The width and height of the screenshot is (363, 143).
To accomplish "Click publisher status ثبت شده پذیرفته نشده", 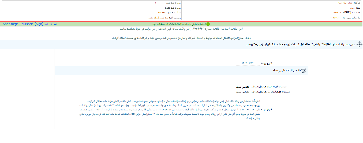I will [x=158, y=18].
